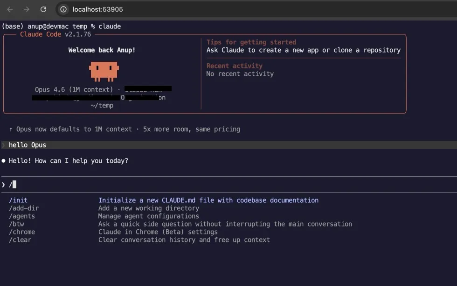
Task: Click the 'hello Opus' message line
Action: tap(228, 145)
